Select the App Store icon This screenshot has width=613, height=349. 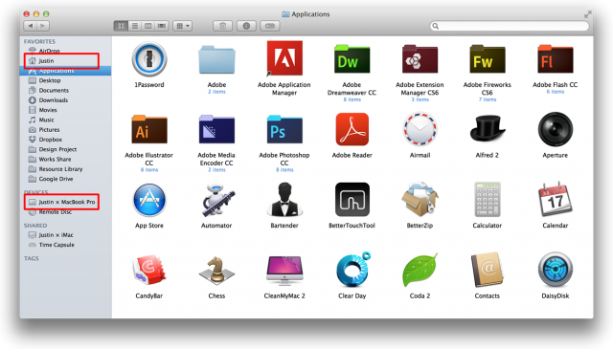pyautogui.click(x=149, y=200)
